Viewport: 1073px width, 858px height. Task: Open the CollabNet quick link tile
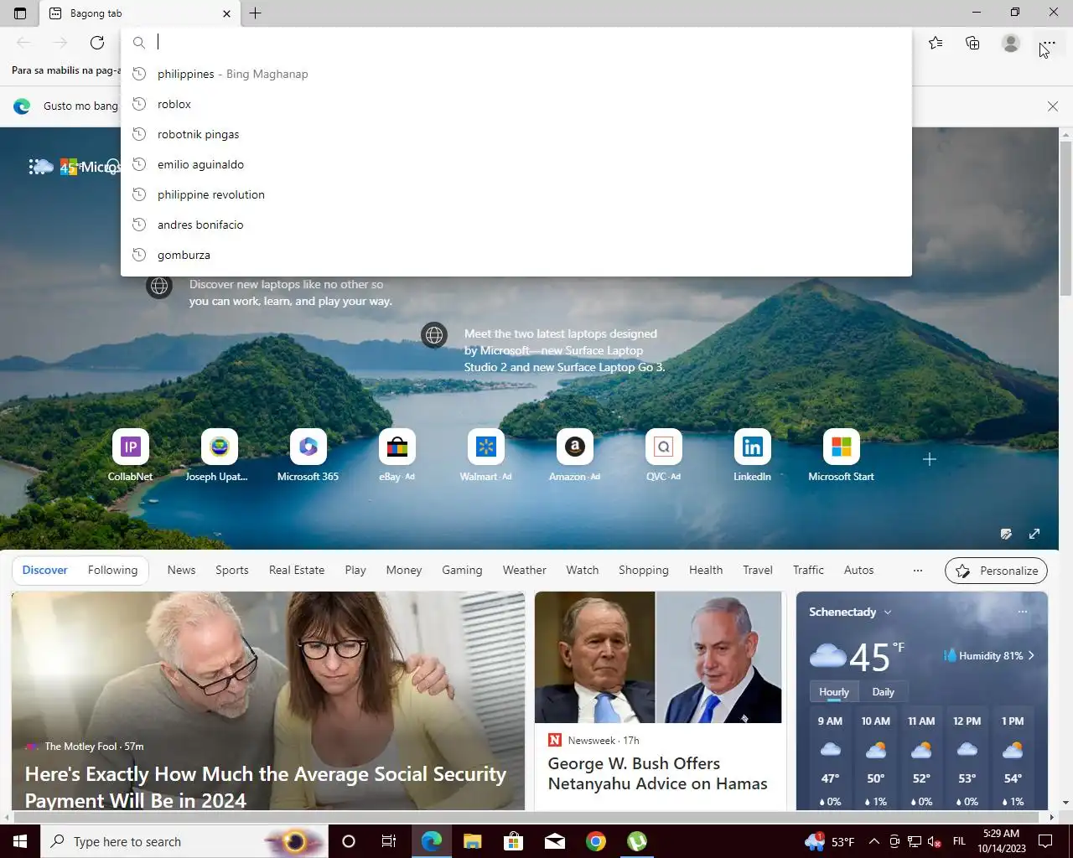130,456
